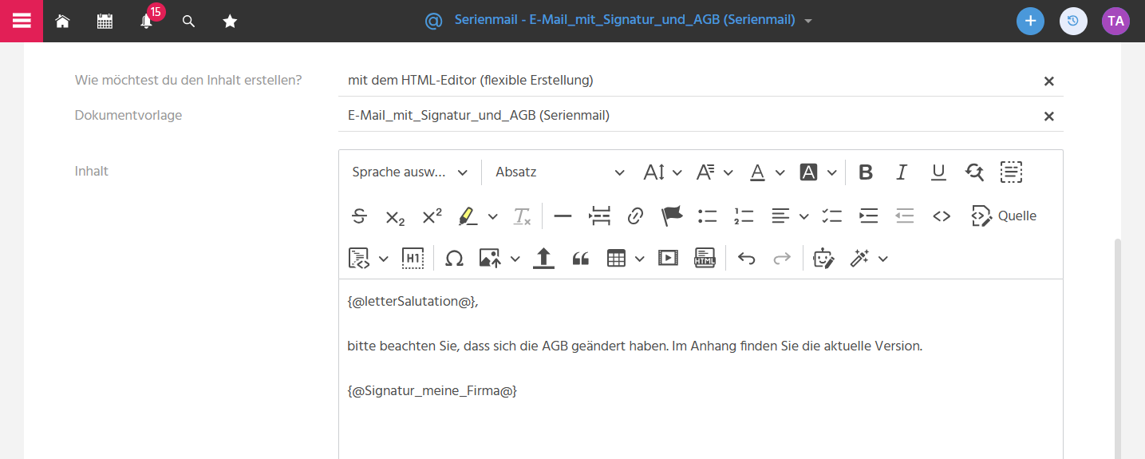Insert bulleted list
Image resolution: width=1145 pixels, height=459 pixels.
707,216
